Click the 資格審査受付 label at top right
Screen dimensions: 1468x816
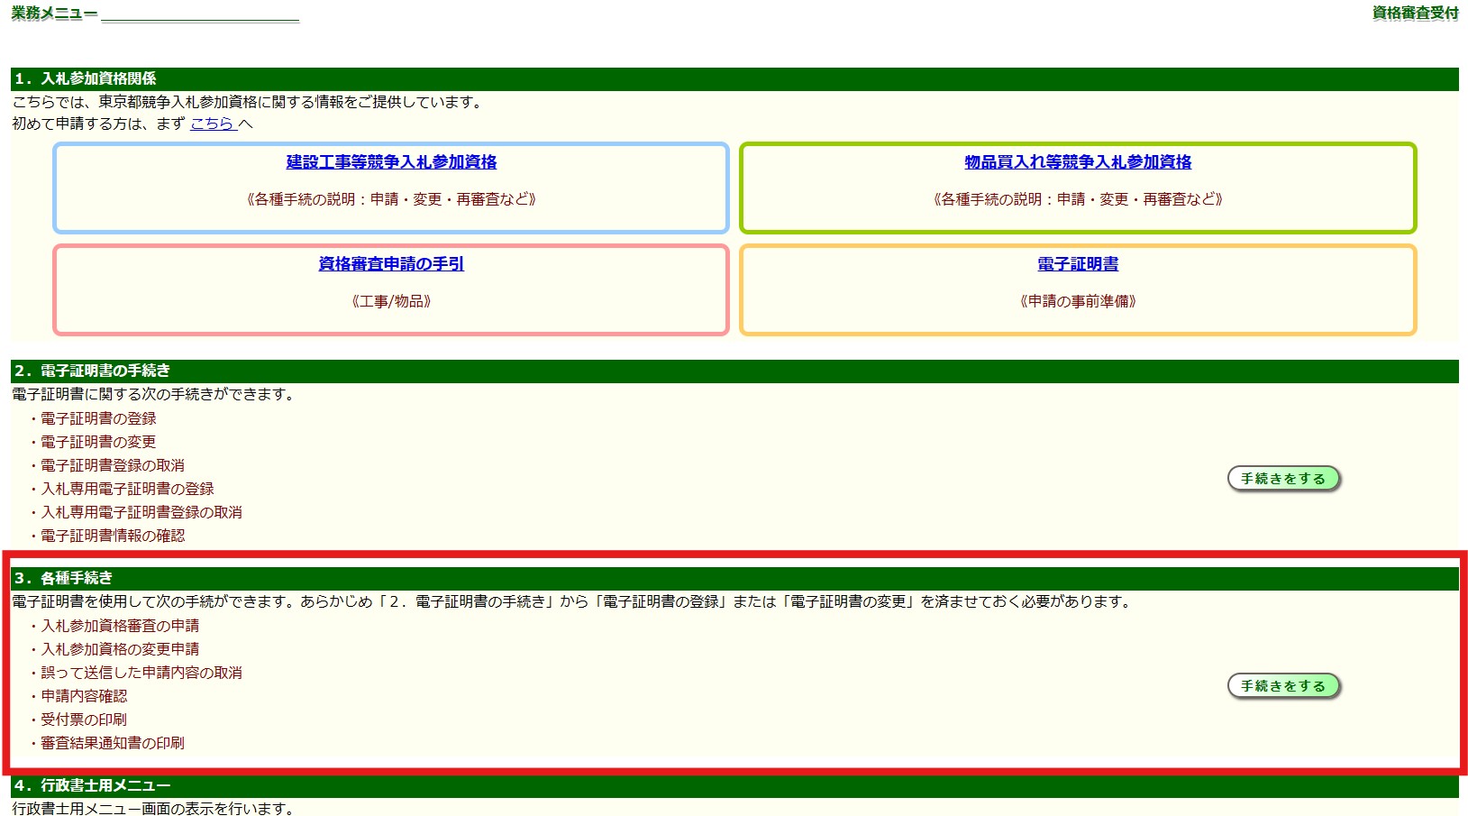coord(1415,14)
